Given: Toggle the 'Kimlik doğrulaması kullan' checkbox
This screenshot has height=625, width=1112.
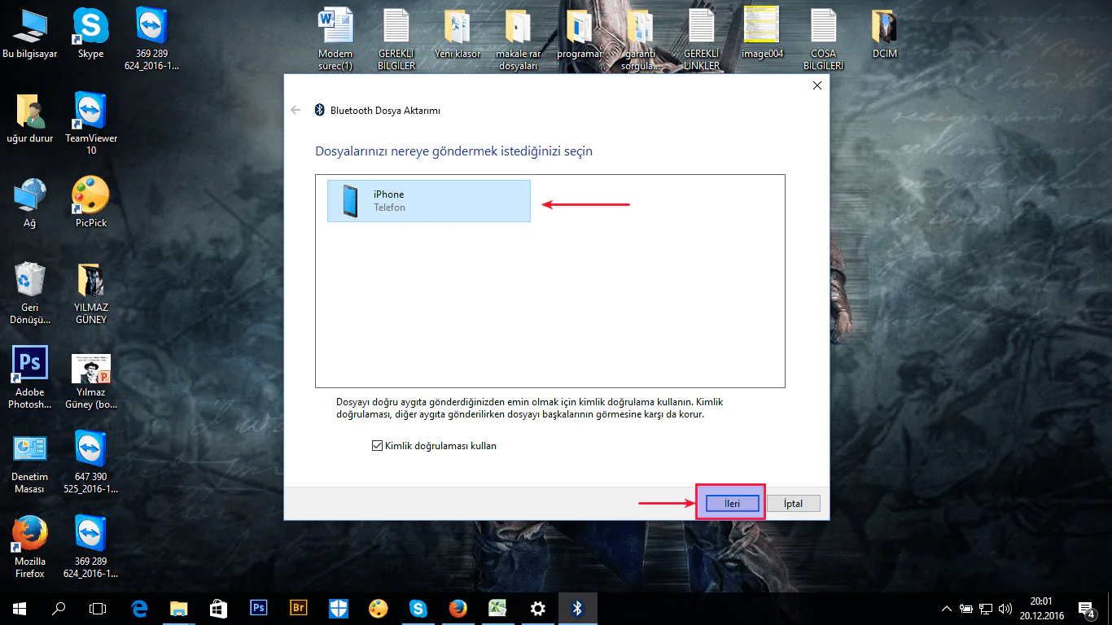Looking at the screenshot, I should coord(377,446).
